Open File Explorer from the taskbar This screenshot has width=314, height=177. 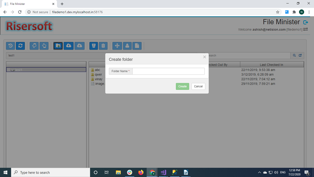(118, 172)
